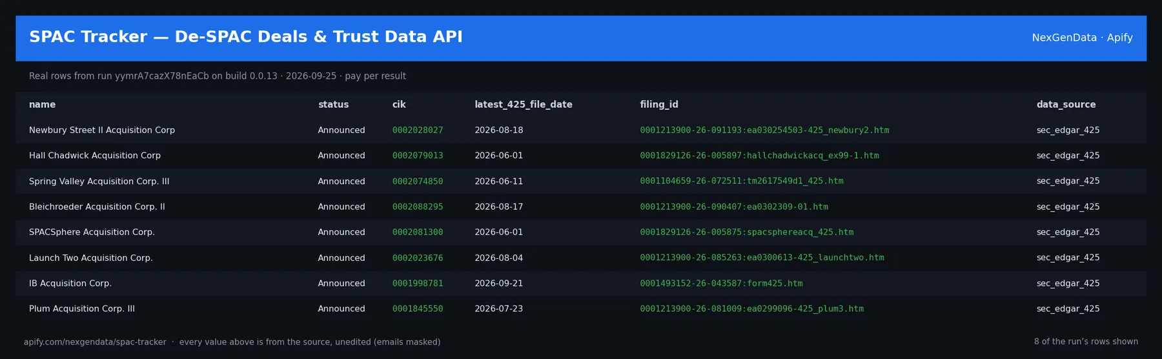Click CIK 0002079013

tap(418, 156)
